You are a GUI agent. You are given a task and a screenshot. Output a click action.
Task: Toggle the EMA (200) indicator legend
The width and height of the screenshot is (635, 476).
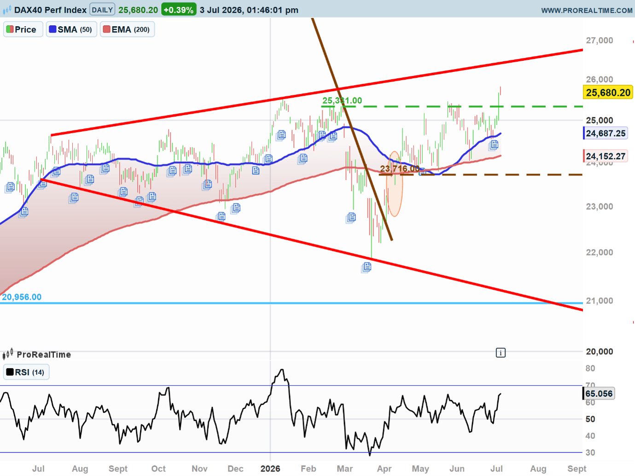(127, 29)
